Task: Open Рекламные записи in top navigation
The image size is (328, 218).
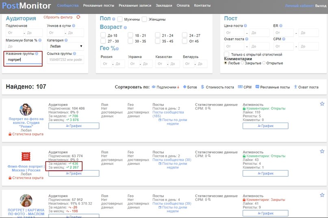Action: [x=135, y=5]
